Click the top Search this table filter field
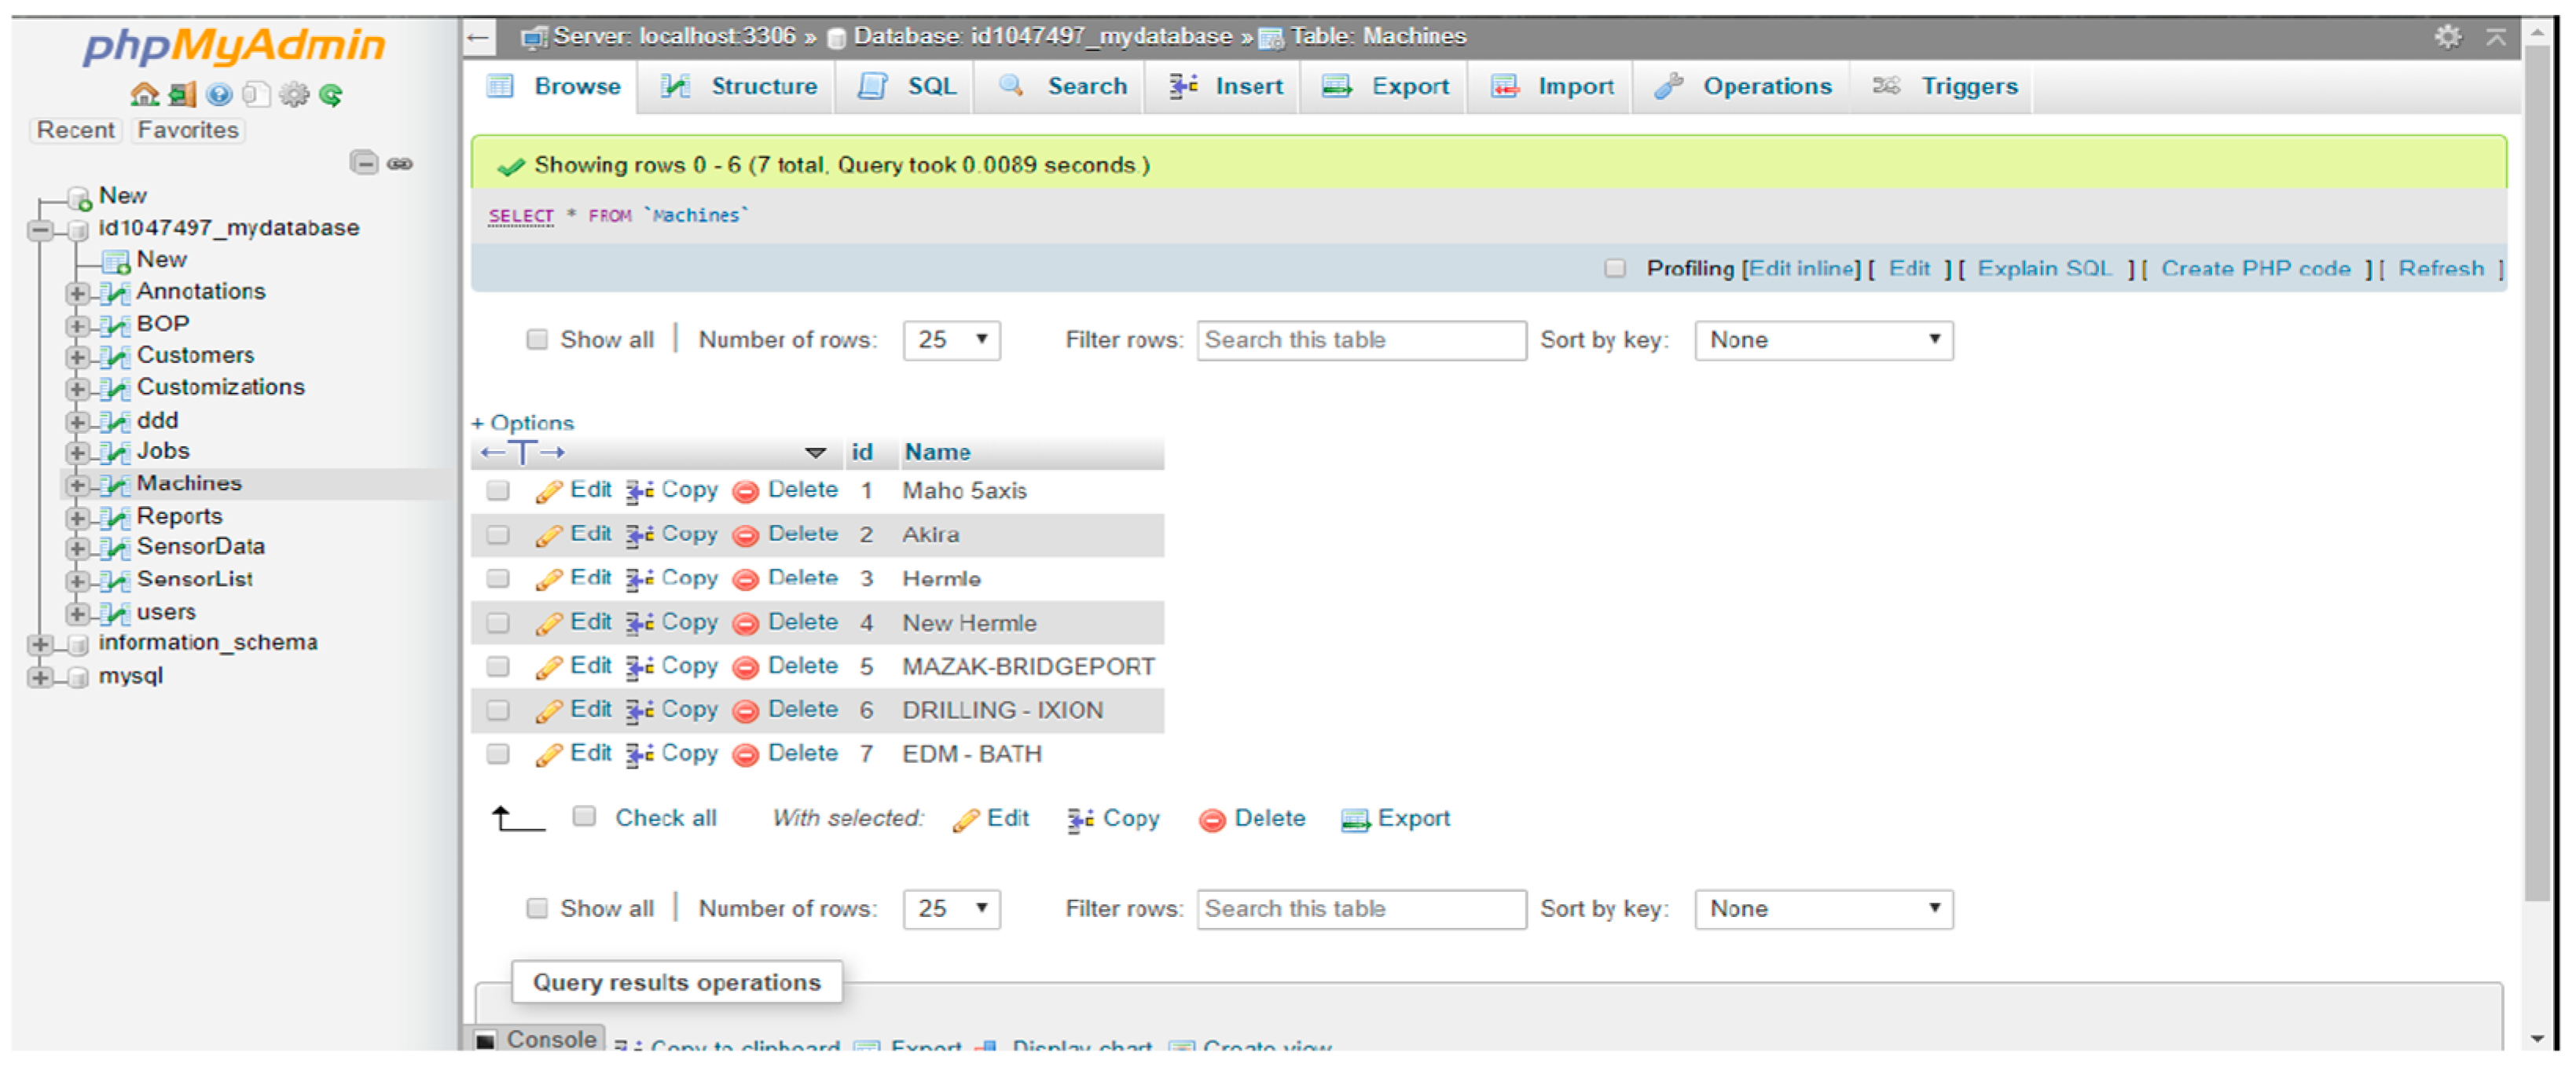Image resolution: width=2576 pixels, height=1067 pixels. [1360, 340]
